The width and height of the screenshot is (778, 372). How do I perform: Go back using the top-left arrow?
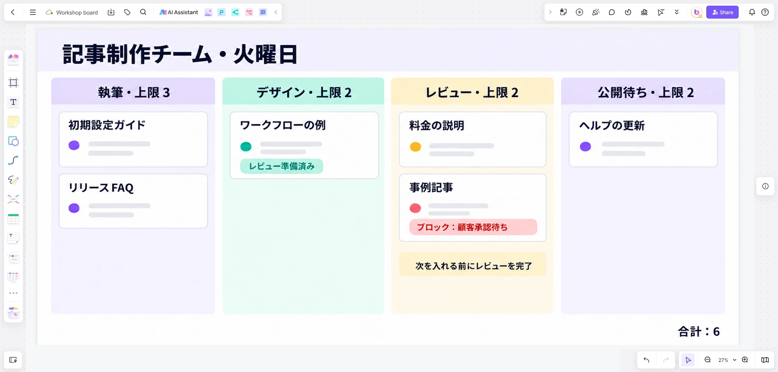pos(13,12)
